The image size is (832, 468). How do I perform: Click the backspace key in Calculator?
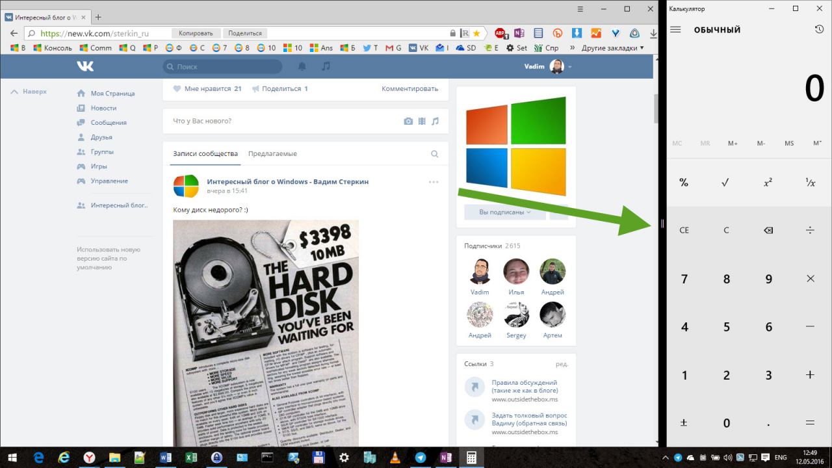[768, 230]
